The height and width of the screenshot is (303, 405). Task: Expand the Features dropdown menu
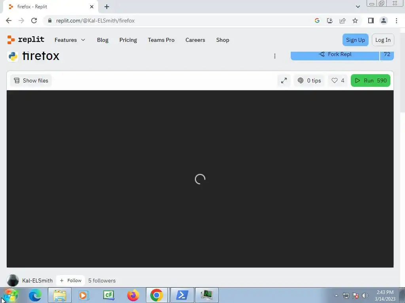click(70, 40)
